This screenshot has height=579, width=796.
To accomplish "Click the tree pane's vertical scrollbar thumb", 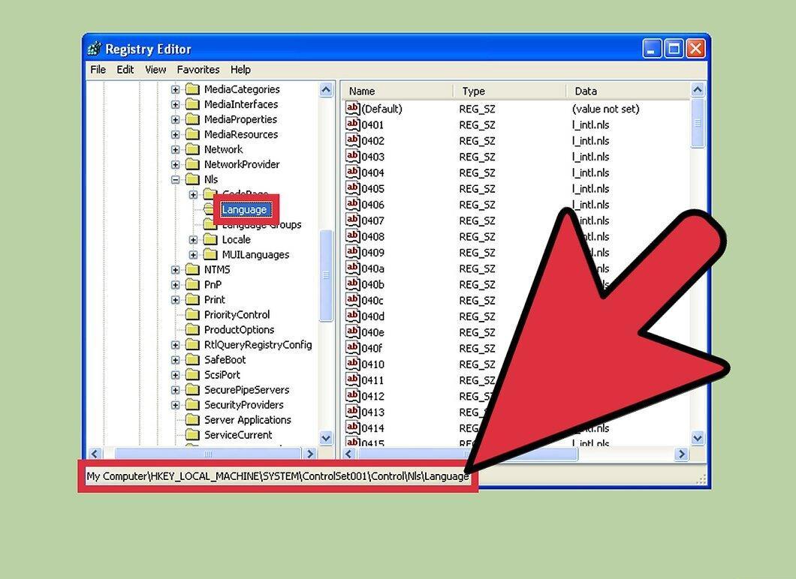I will tap(326, 275).
